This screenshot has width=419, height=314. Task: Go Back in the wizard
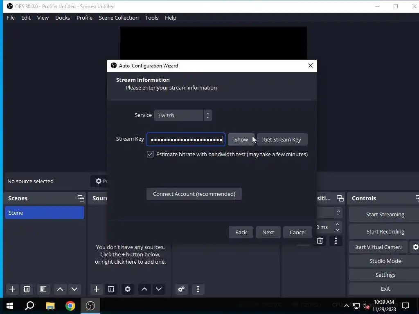coord(241,232)
